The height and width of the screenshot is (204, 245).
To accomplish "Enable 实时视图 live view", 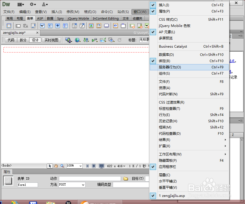I will point(51,40).
